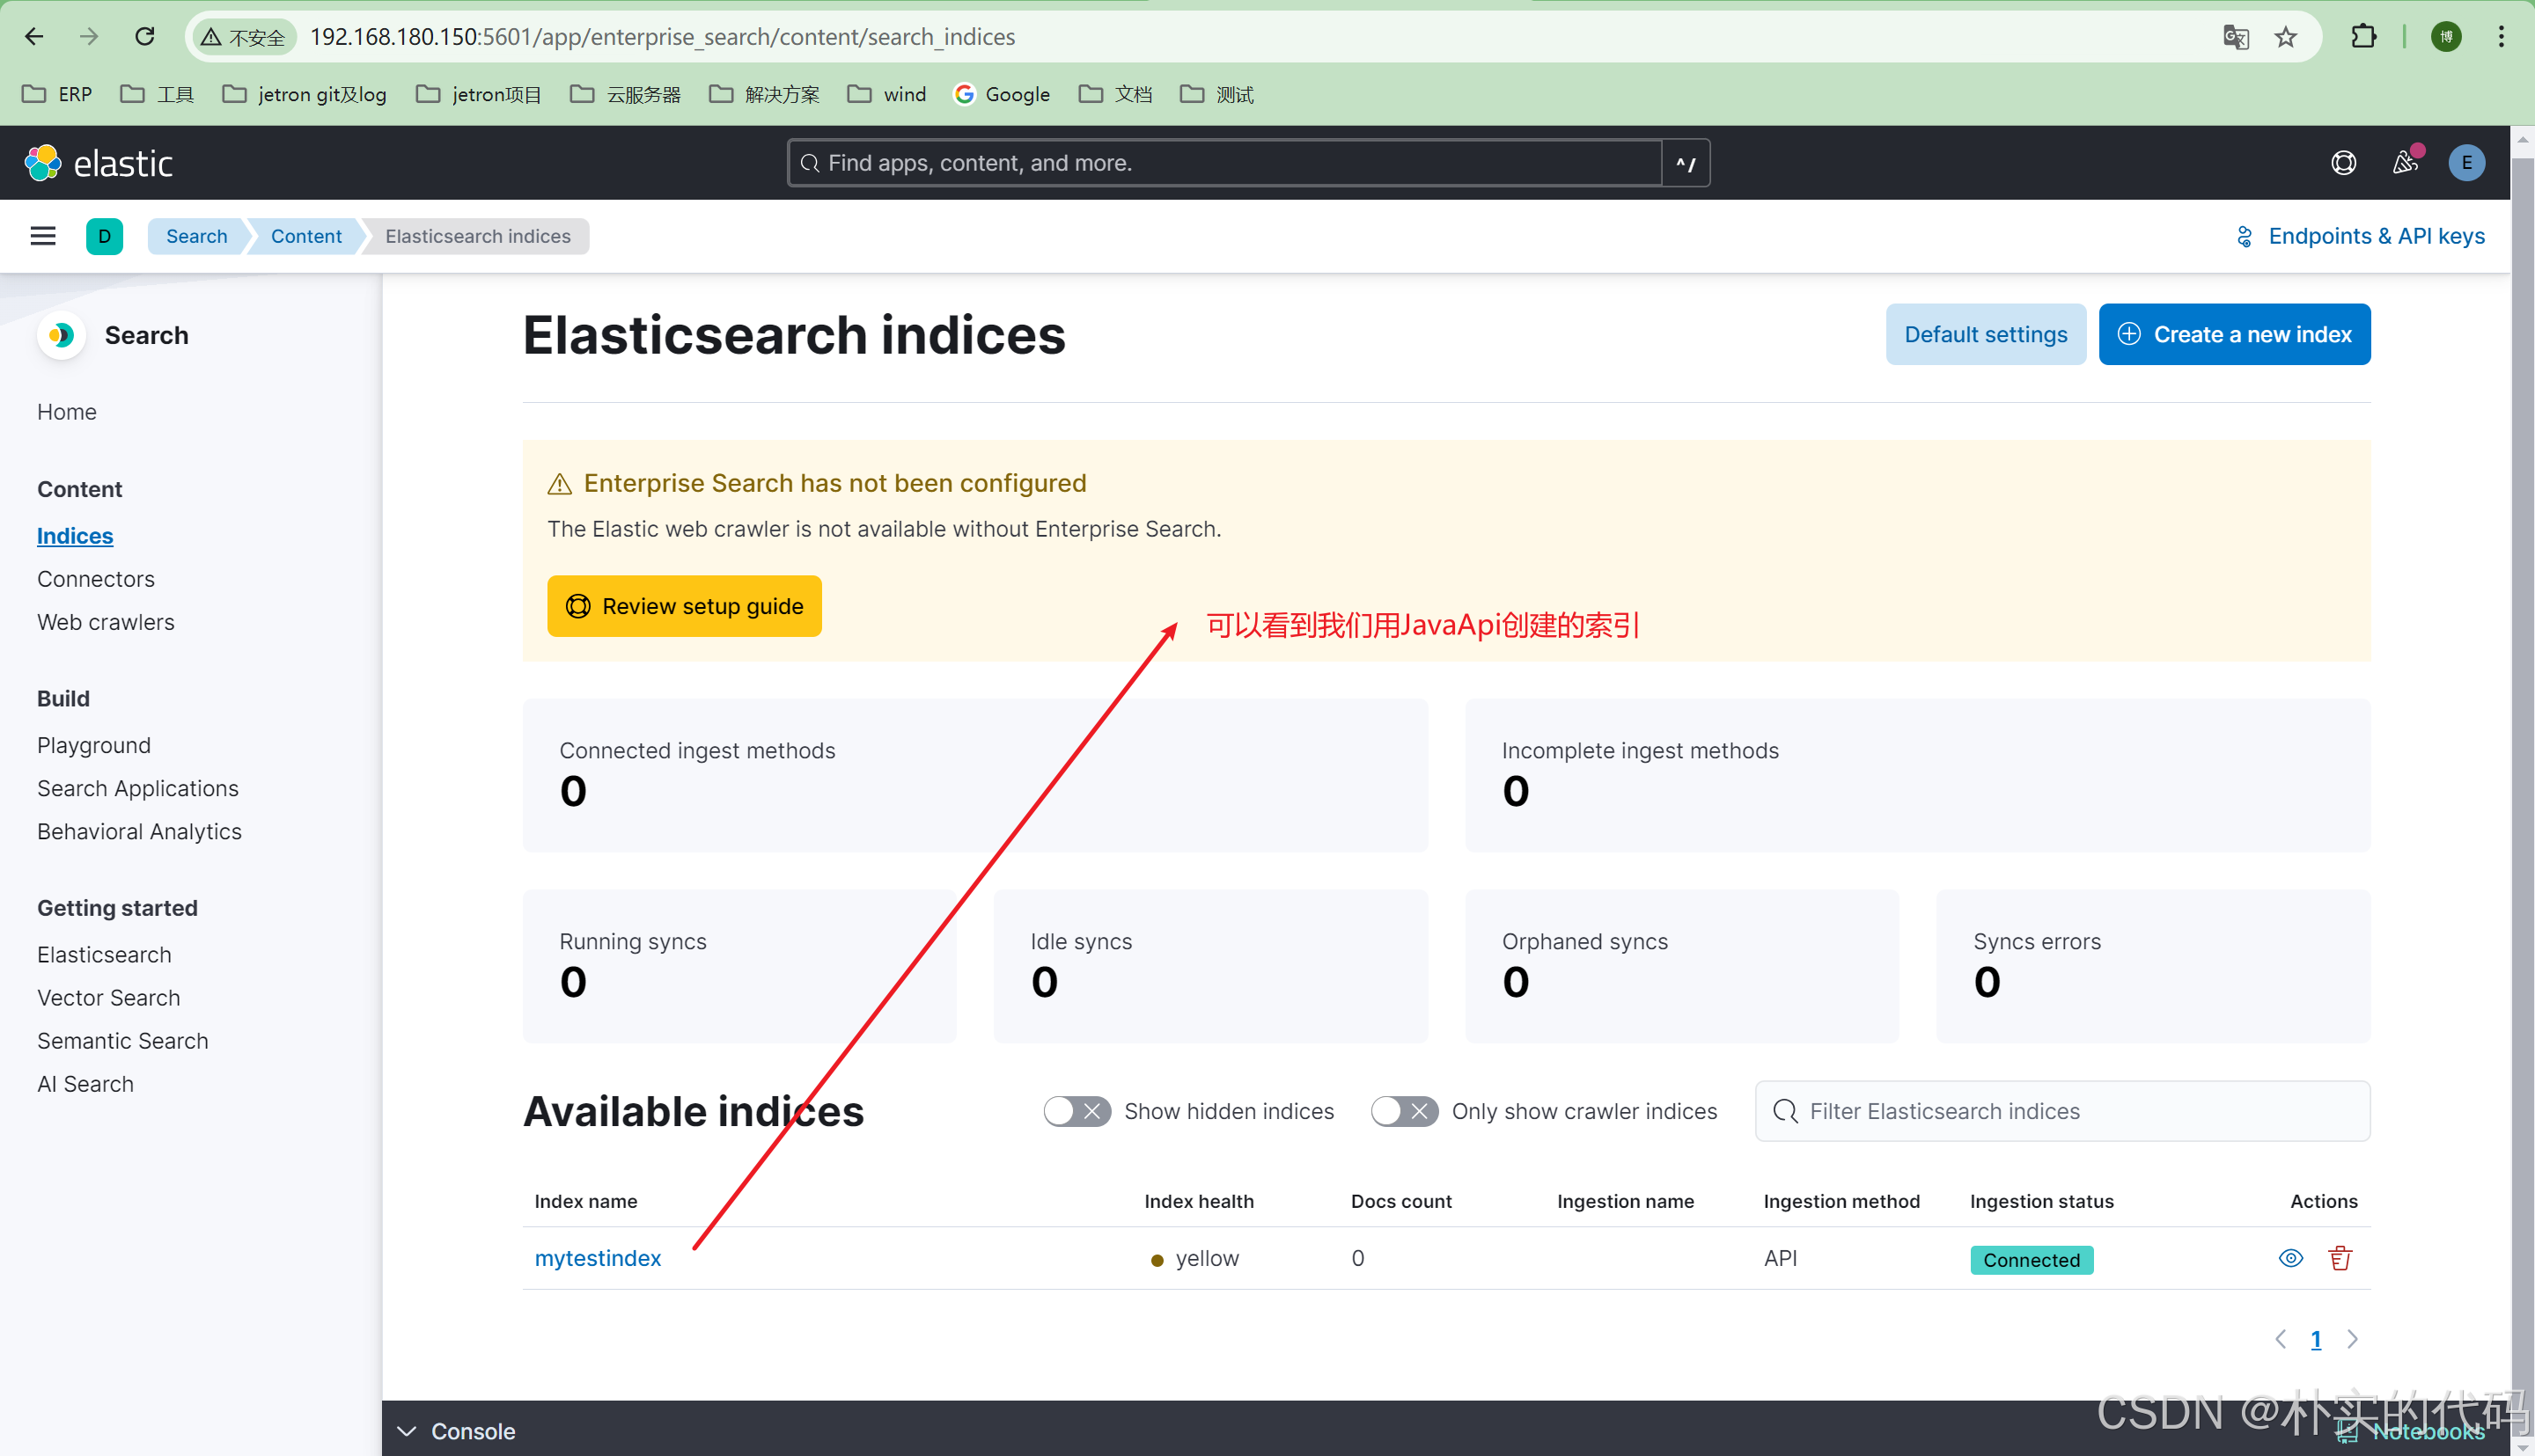
Task: Open the mytestindex index link
Action: point(598,1258)
